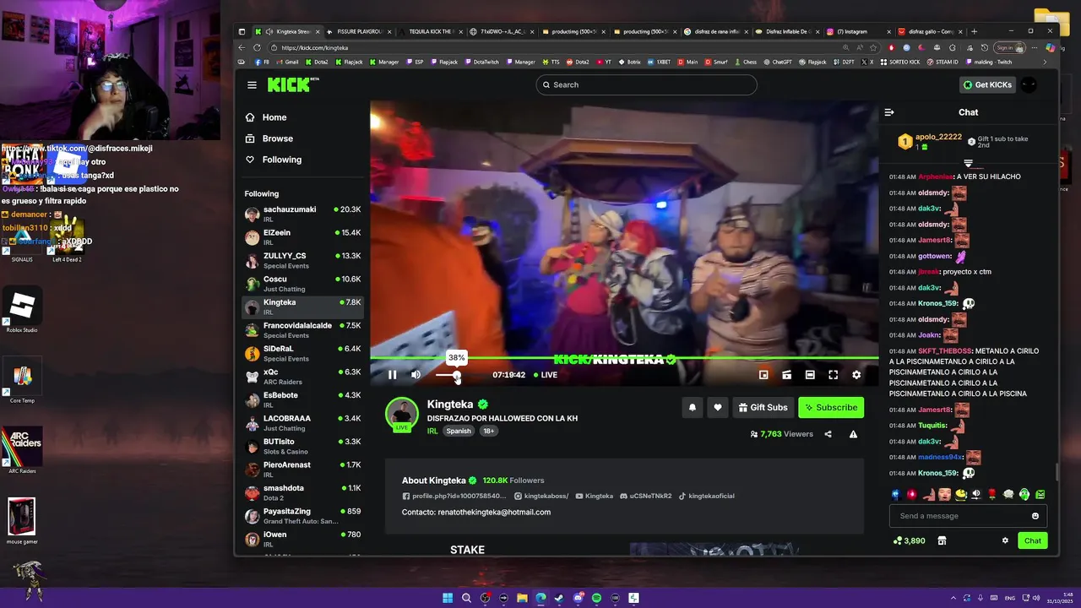Enable picture-in-picture mode in the player

(x=763, y=375)
